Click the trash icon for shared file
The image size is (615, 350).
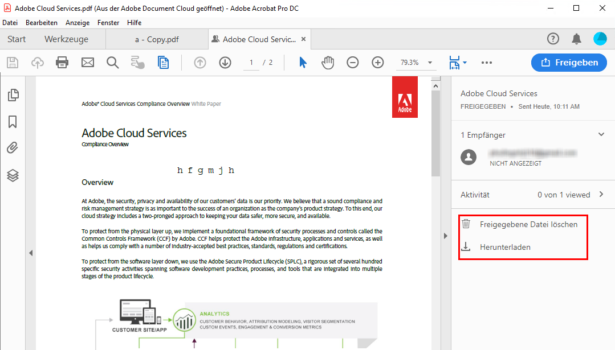click(x=466, y=224)
